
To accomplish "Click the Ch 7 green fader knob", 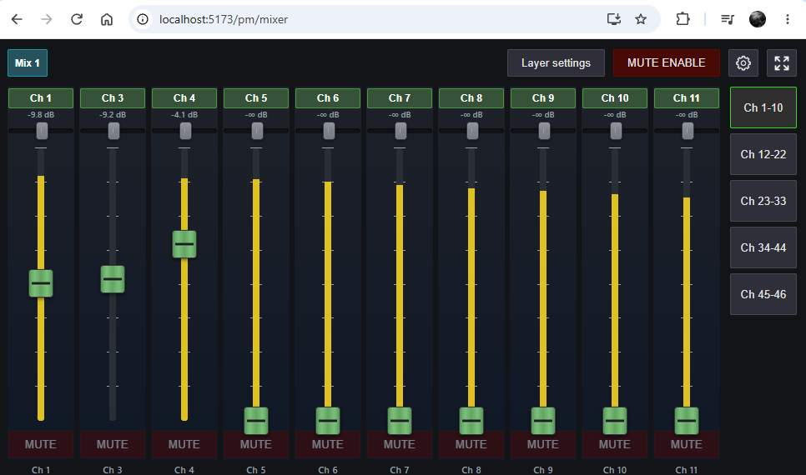I will (x=400, y=421).
